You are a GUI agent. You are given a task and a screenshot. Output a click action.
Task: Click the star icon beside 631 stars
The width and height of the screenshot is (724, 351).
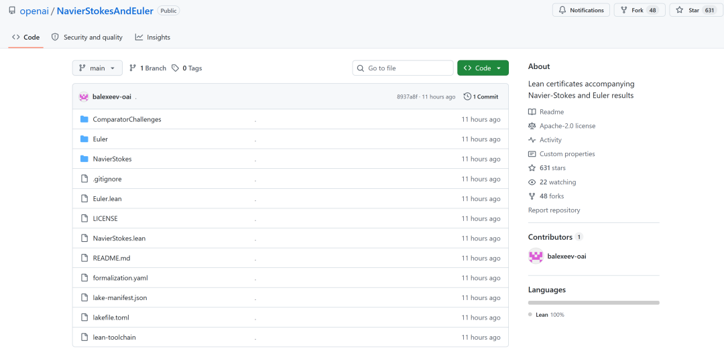532,168
